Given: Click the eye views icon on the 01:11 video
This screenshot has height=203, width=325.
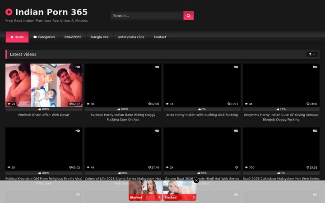Looking at the screenshot, I should [167, 104].
